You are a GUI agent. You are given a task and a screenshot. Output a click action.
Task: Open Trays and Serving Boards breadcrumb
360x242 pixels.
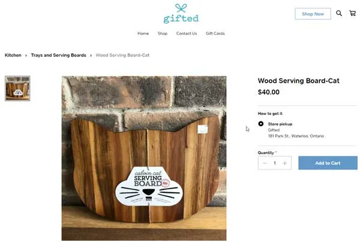pyautogui.click(x=59, y=55)
